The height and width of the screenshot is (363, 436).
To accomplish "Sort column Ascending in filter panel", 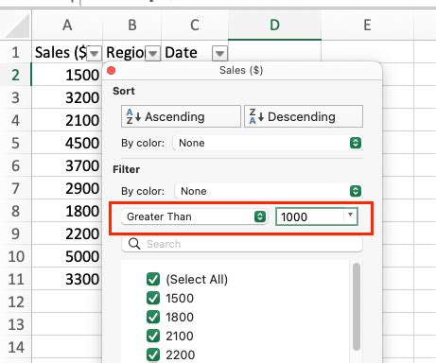I will [181, 116].
